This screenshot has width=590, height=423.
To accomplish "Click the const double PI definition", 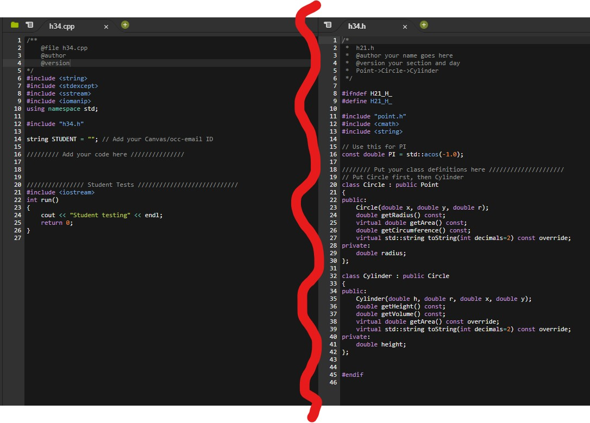I will coord(402,154).
